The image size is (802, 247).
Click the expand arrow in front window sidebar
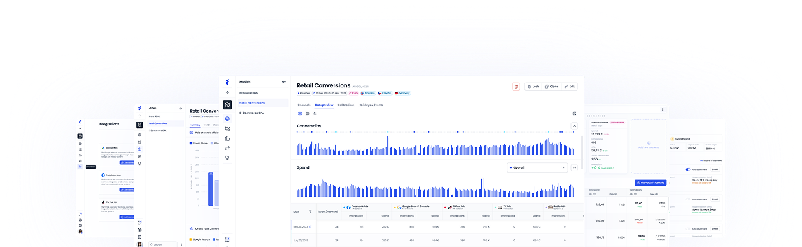(227, 93)
